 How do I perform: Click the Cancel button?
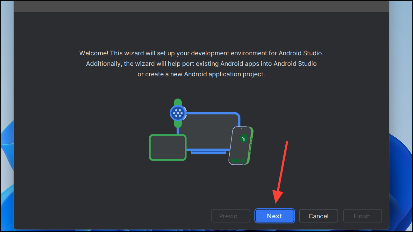[x=318, y=216]
